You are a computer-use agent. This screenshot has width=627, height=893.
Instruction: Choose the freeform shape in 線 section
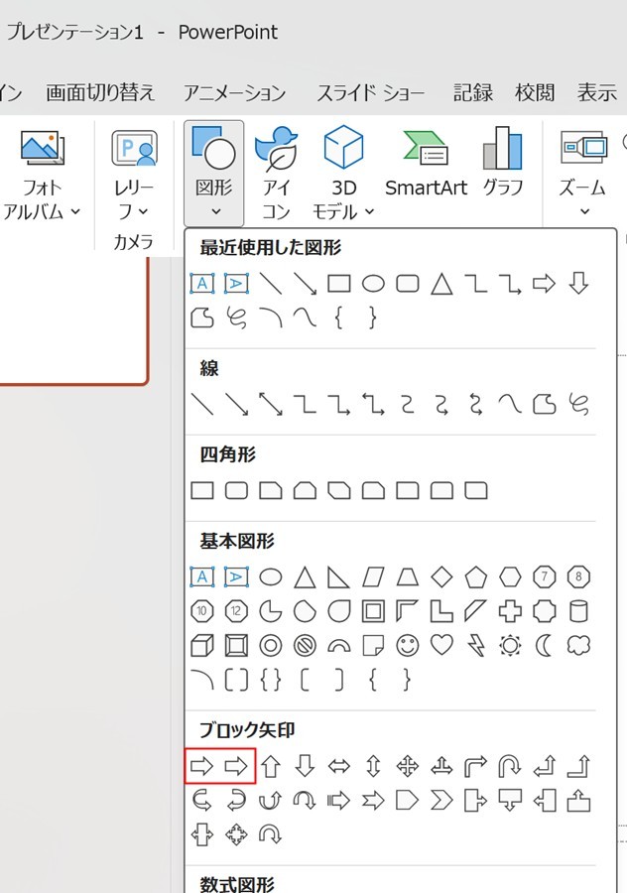[x=545, y=404]
